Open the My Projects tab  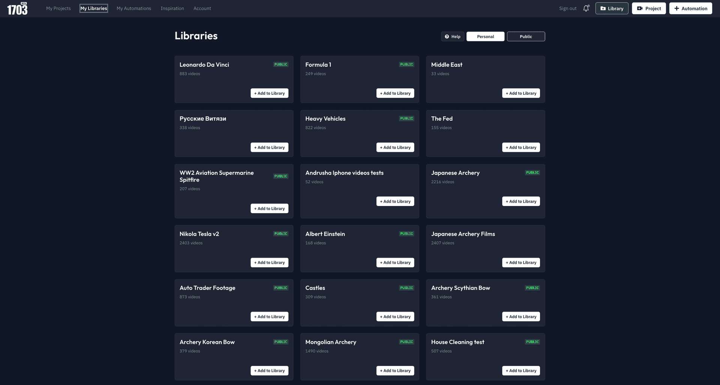58,8
